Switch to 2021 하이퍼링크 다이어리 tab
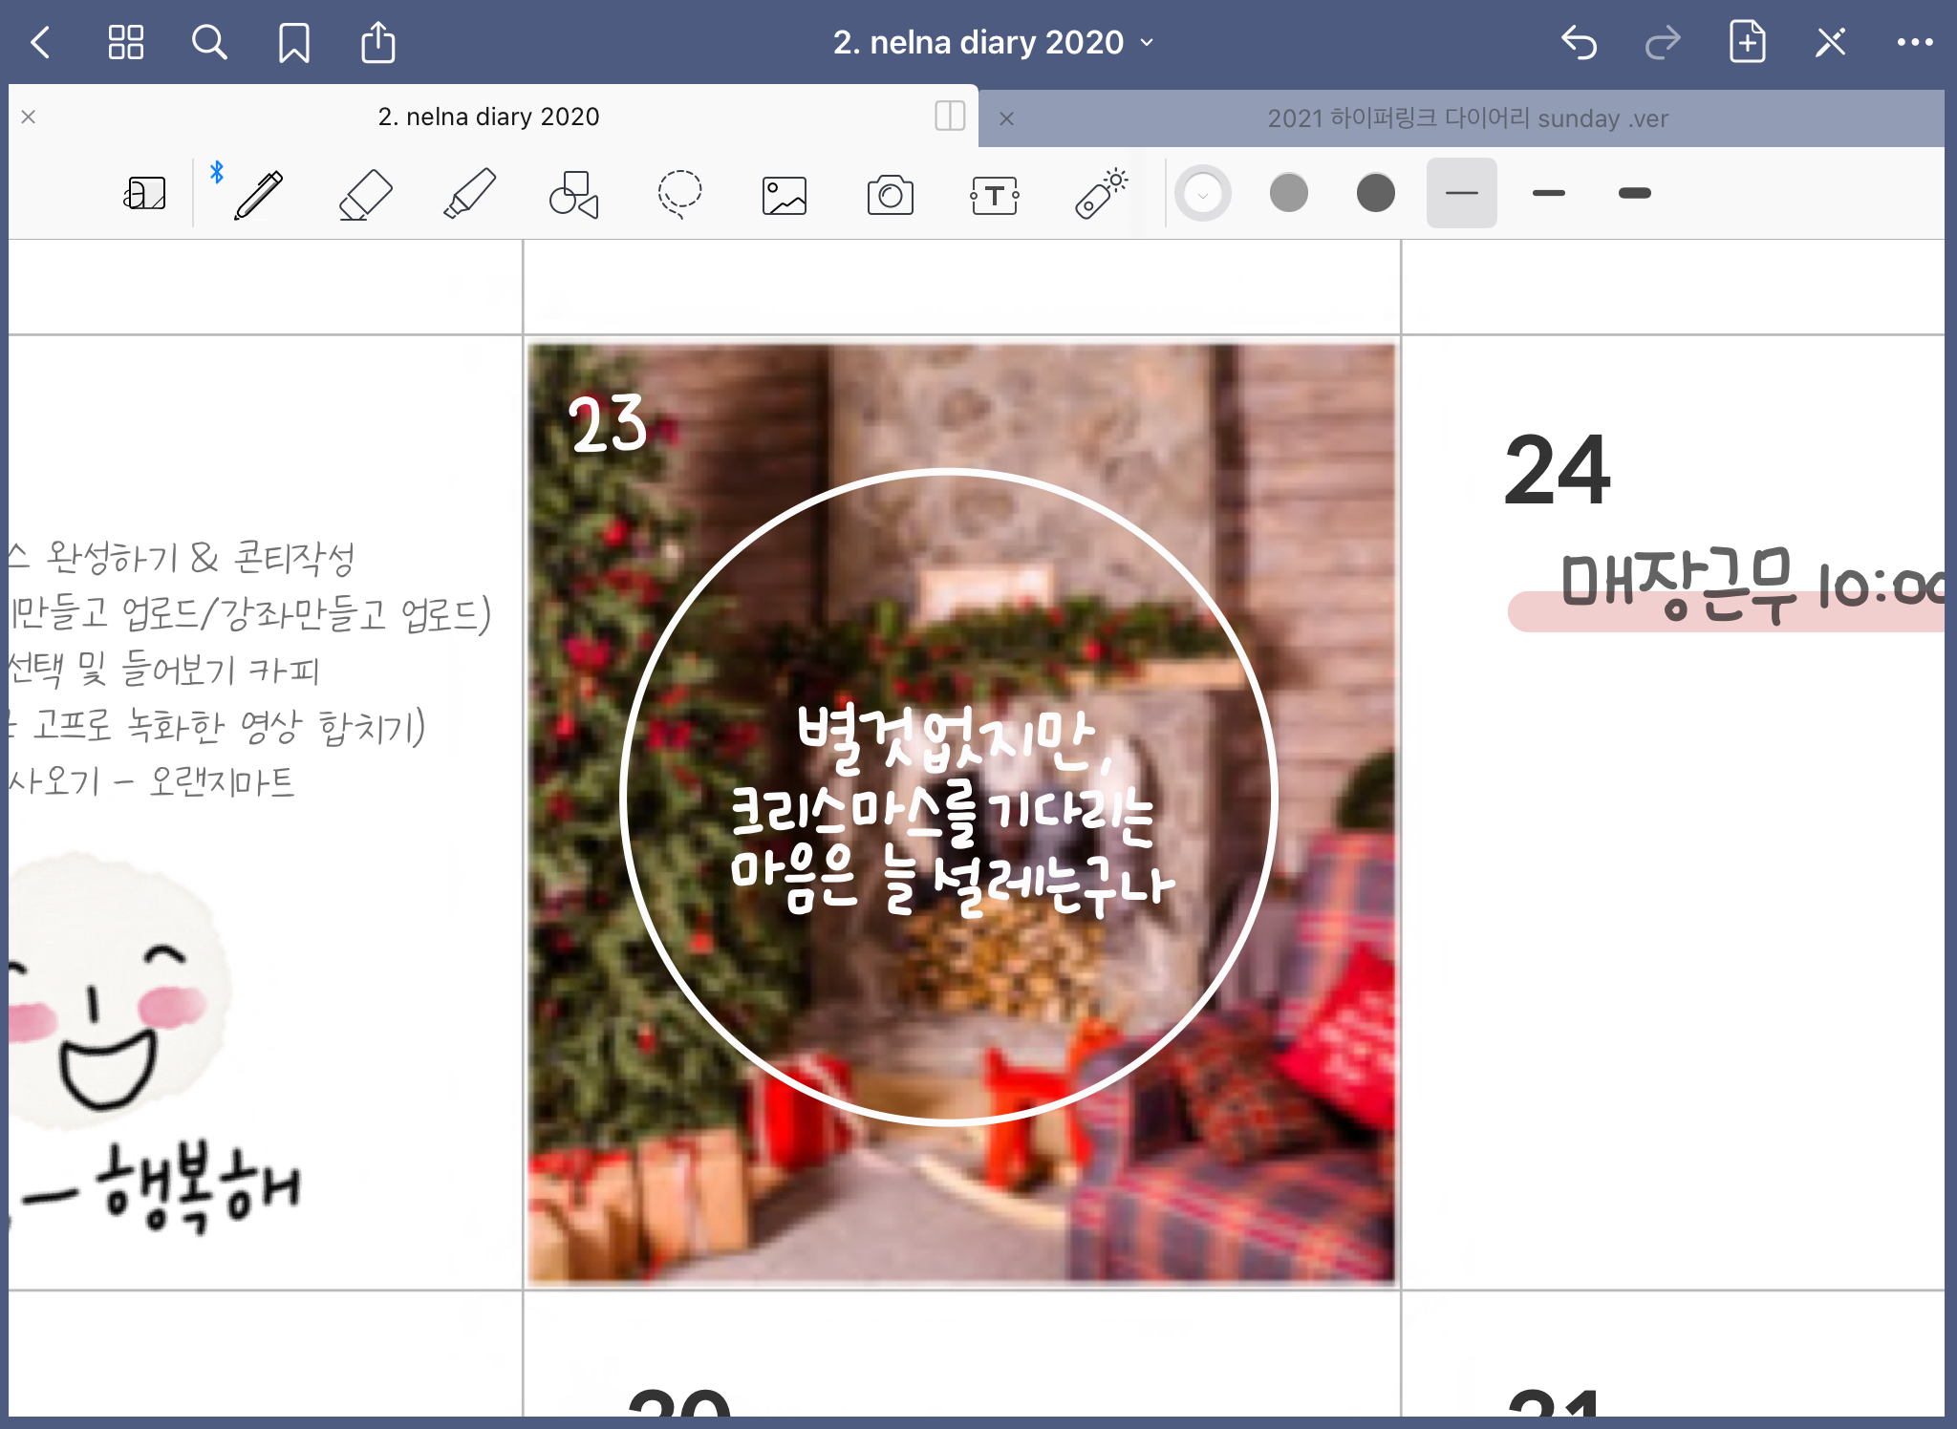Screen dimensions: 1957x1429 [1467, 118]
